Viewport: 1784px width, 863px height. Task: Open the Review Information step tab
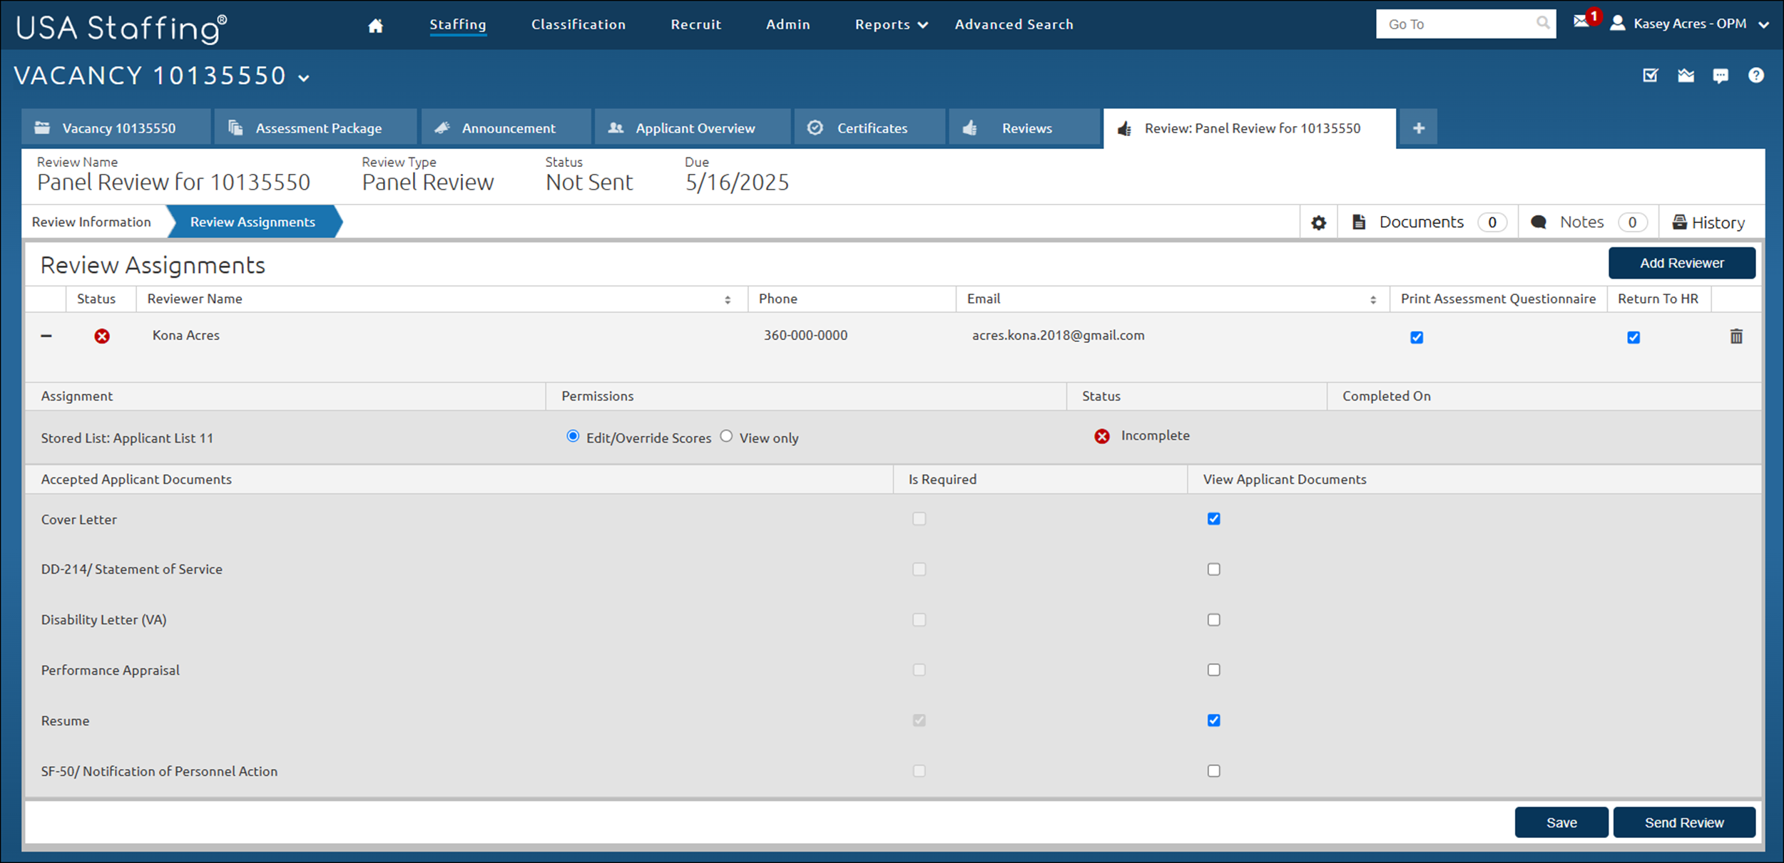coord(91,222)
